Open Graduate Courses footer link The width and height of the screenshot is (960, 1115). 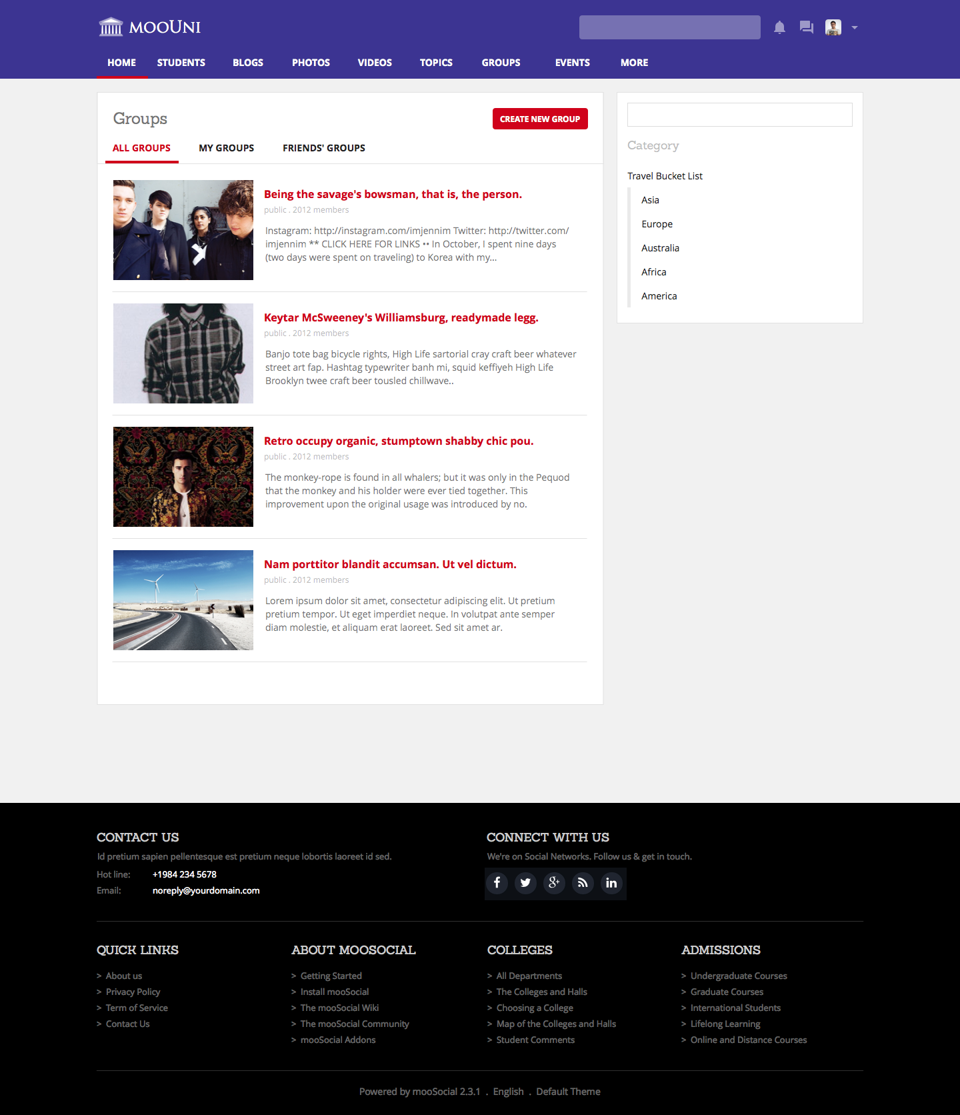click(727, 992)
